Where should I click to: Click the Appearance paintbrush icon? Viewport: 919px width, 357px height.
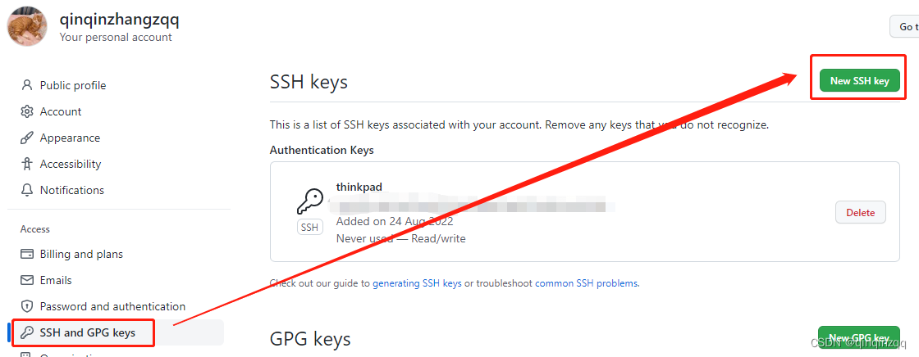point(27,138)
